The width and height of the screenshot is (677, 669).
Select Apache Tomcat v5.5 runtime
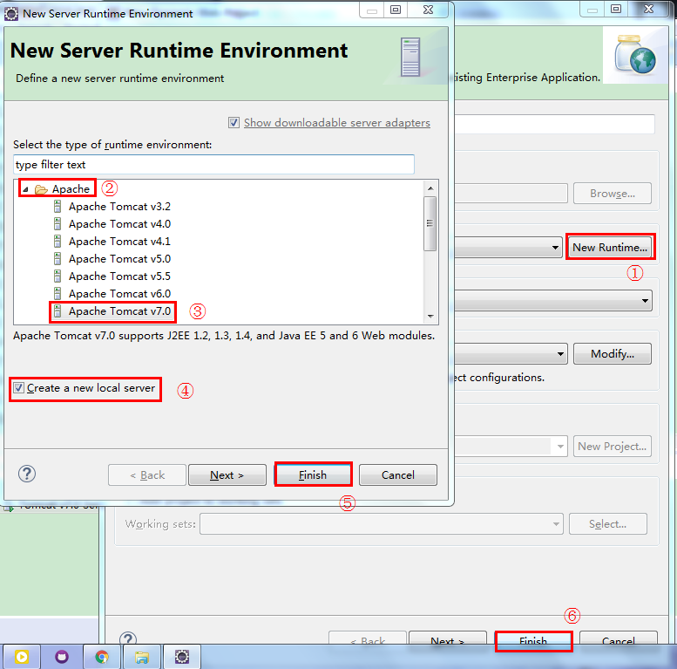(119, 276)
